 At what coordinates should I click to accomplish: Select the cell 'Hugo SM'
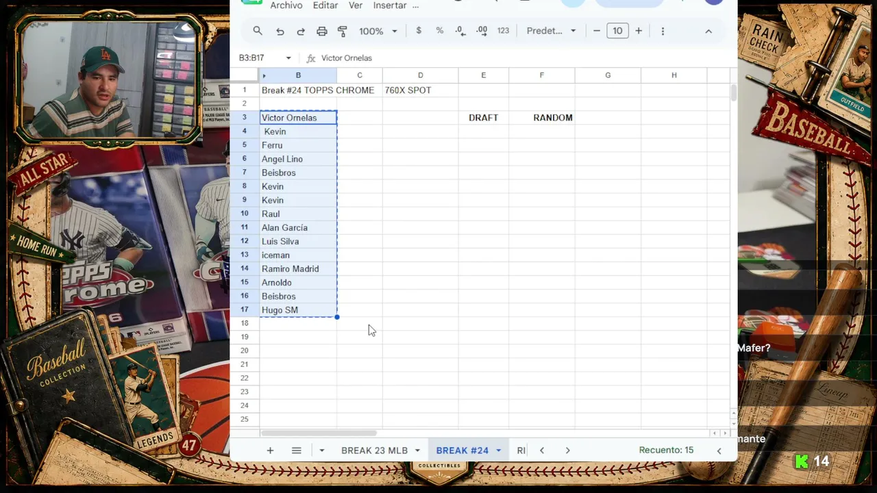tap(298, 309)
